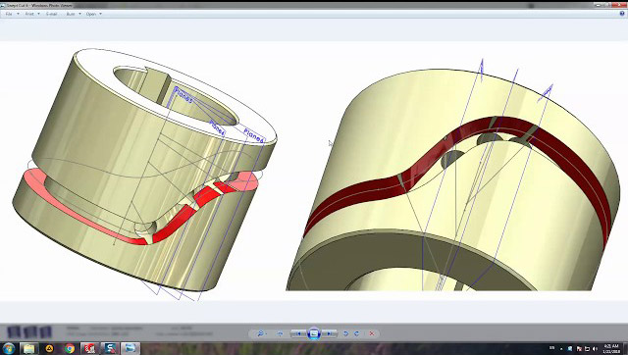Screen dimensions: 628x355
Task: Open the File dropdown menu
Action: click(x=12, y=14)
